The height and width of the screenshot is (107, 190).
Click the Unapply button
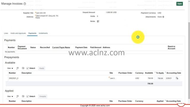[x=42, y=96]
